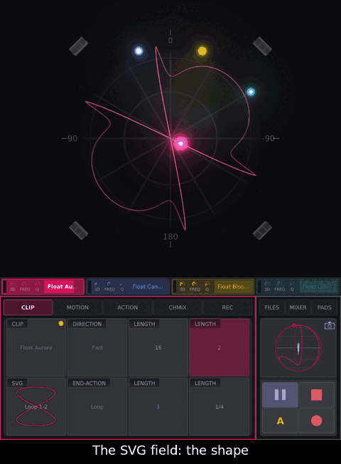Screen dimensions: 341x464
Task: Click the FREQ knob on the Float Au... track
Action: pyautogui.click(x=25, y=284)
